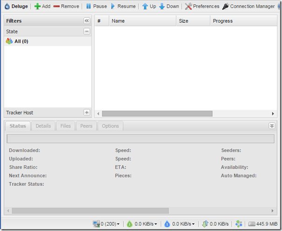Click the Share Ratio: label

(23, 167)
